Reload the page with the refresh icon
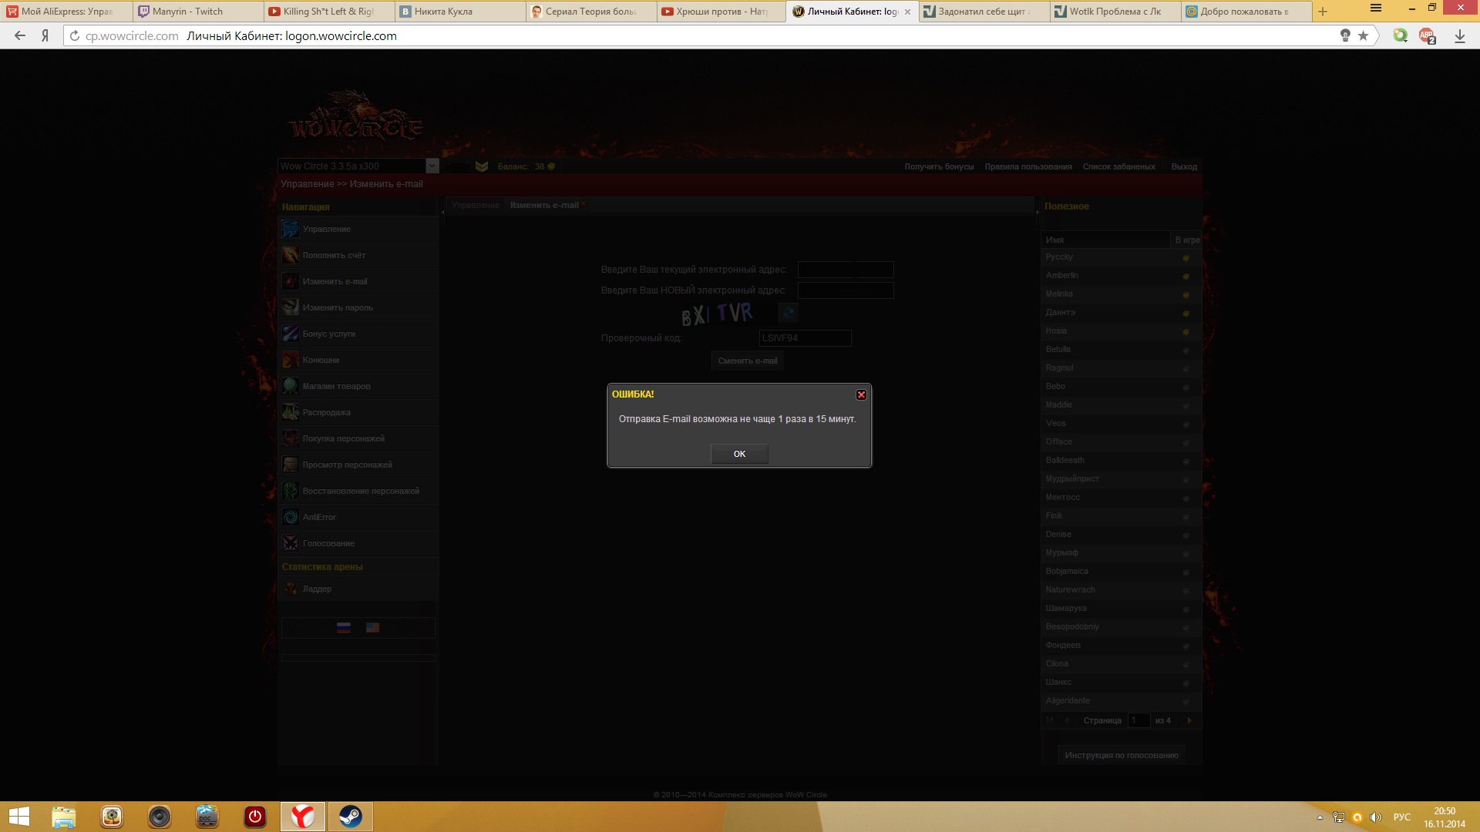 [75, 35]
